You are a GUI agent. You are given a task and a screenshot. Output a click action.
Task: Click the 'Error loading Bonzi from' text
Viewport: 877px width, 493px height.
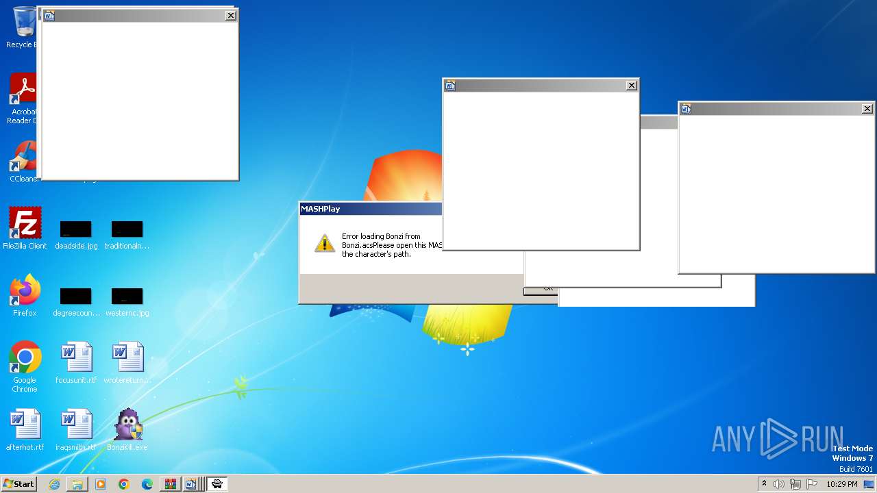point(381,236)
